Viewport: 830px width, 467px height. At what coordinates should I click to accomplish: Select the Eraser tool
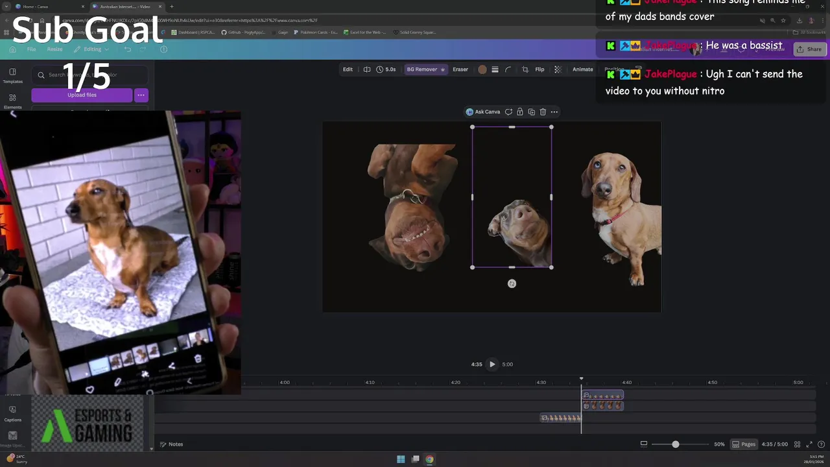pos(460,69)
